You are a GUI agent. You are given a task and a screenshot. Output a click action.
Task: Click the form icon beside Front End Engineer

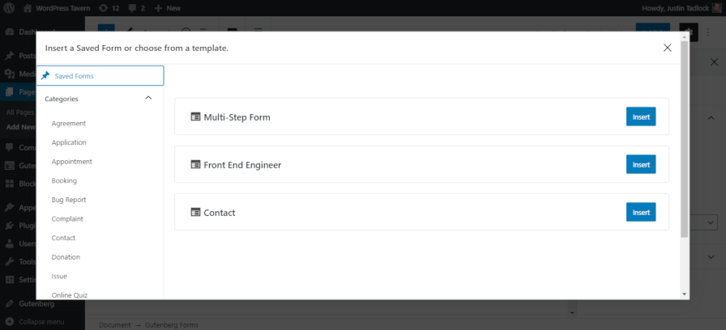coord(195,164)
